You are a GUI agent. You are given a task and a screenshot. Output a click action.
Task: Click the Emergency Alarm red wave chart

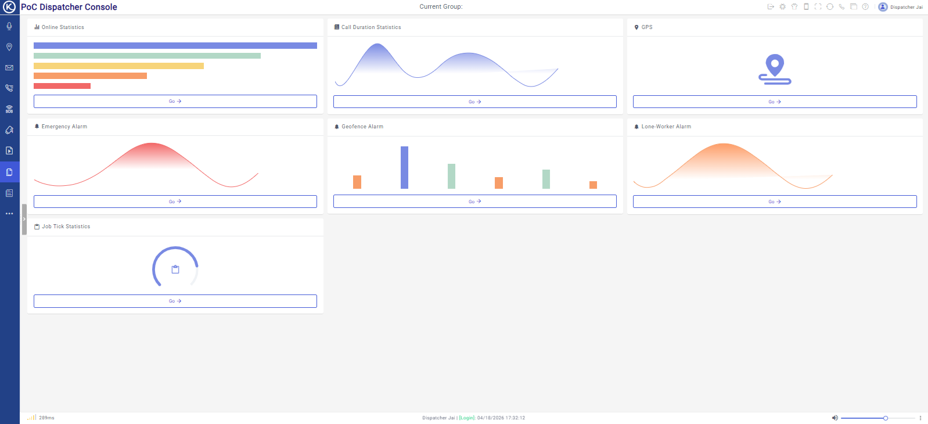pos(146,165)
